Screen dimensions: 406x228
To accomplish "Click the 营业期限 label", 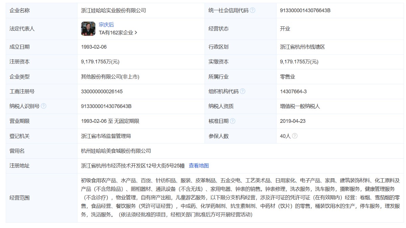I will [x=20, y=121].
